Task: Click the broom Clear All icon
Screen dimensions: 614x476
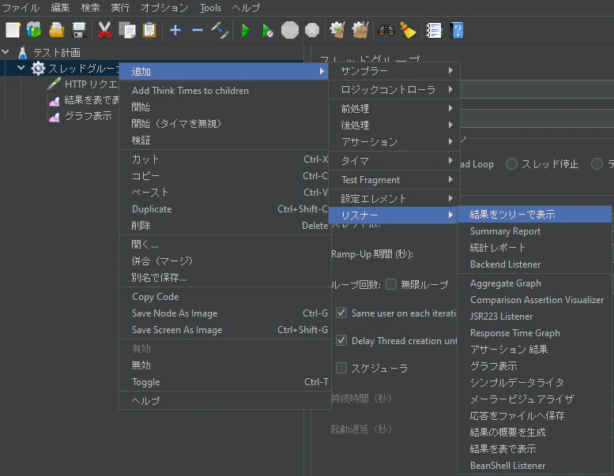Action: [x=408, y=30]
